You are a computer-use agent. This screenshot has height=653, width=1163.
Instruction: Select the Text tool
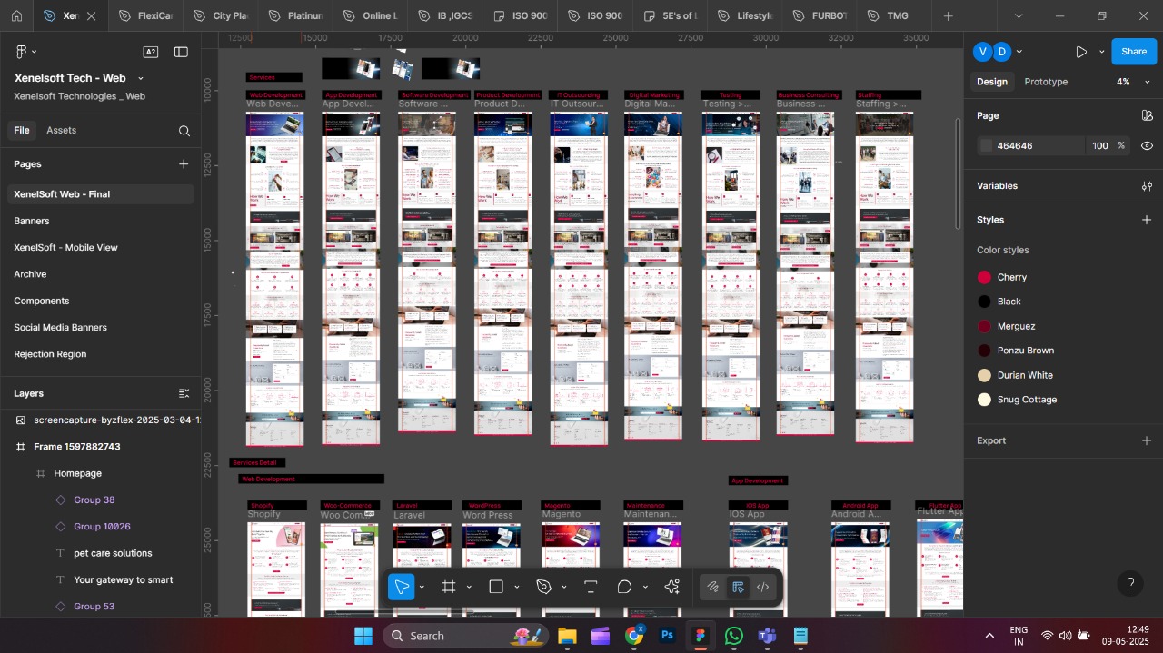click(x=591, y=587)
